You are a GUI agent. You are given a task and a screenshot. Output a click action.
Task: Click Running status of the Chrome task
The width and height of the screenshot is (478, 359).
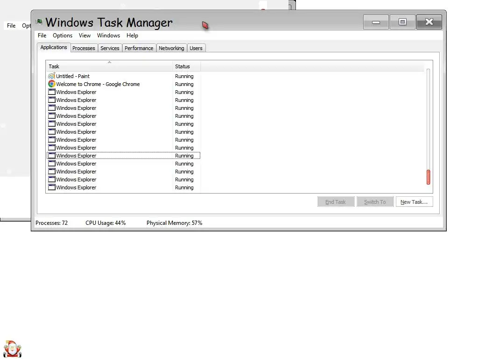(x=184, y=84)
